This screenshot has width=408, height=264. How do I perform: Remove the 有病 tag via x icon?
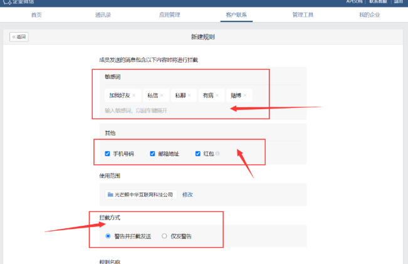click(217, 96)
